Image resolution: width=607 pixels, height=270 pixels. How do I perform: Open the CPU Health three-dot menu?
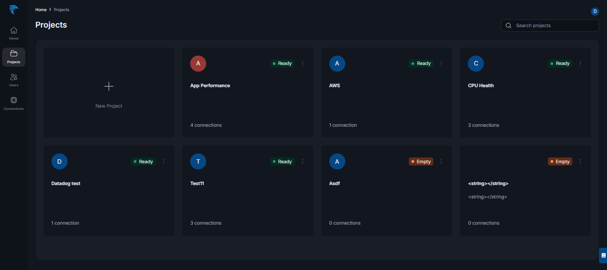580,64
